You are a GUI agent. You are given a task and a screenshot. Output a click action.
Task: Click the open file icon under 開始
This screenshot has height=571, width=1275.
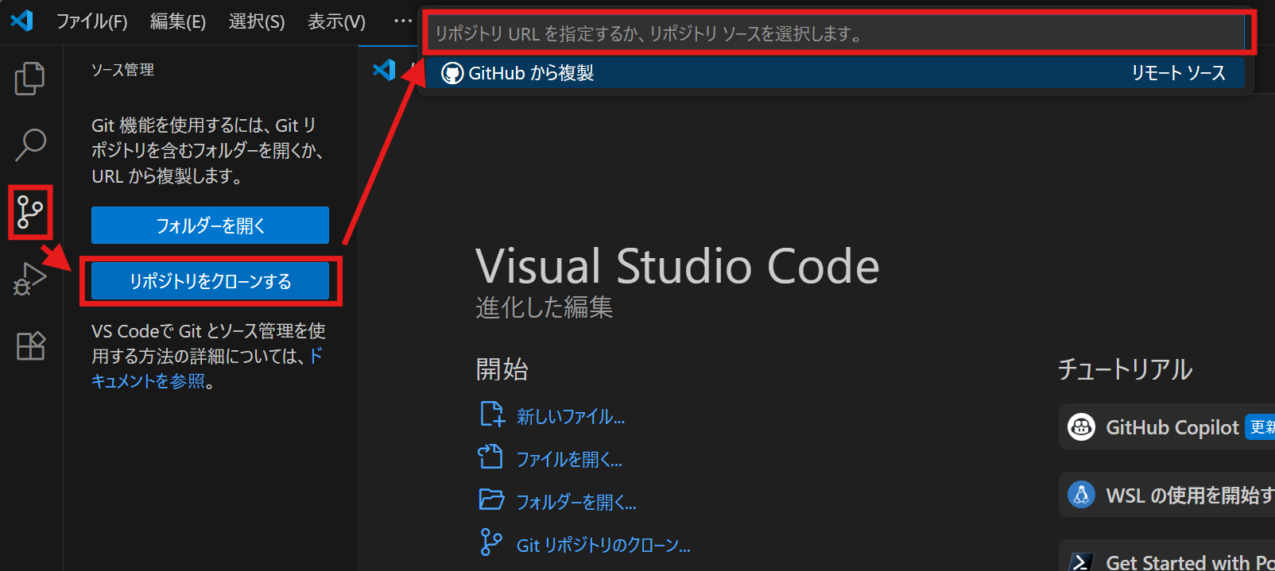490,457
